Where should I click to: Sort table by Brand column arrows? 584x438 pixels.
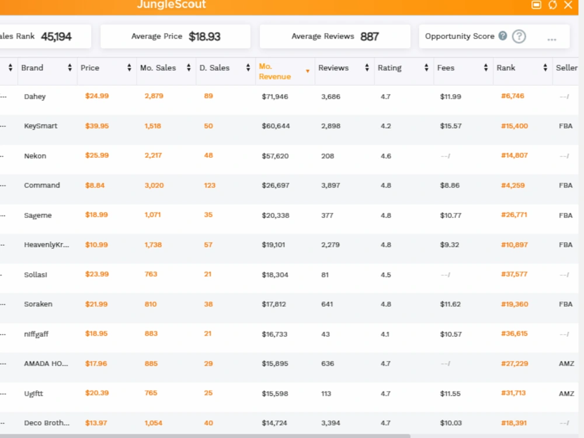[69, 67]
